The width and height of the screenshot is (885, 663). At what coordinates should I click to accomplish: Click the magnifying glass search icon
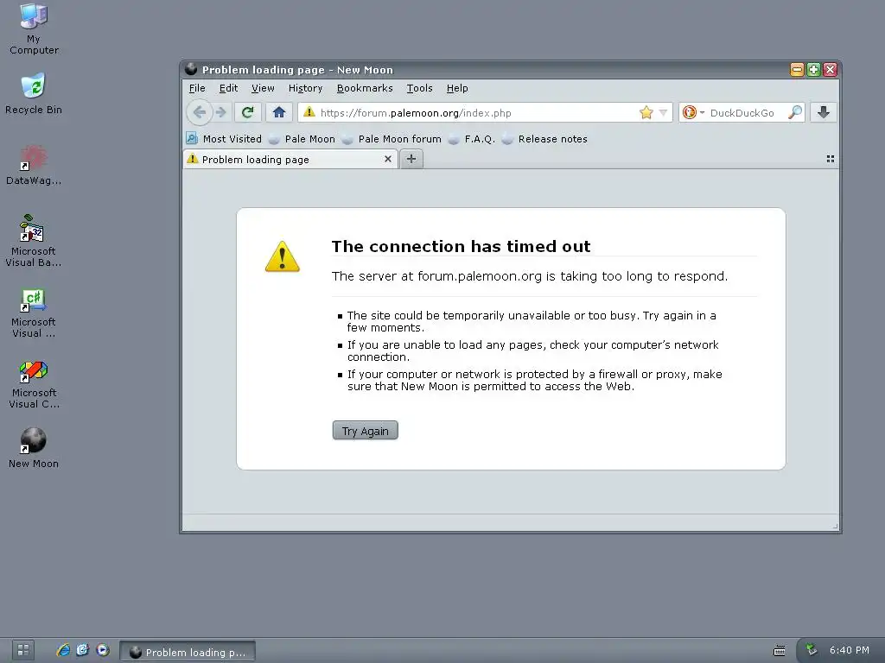[x=795, y=112]
